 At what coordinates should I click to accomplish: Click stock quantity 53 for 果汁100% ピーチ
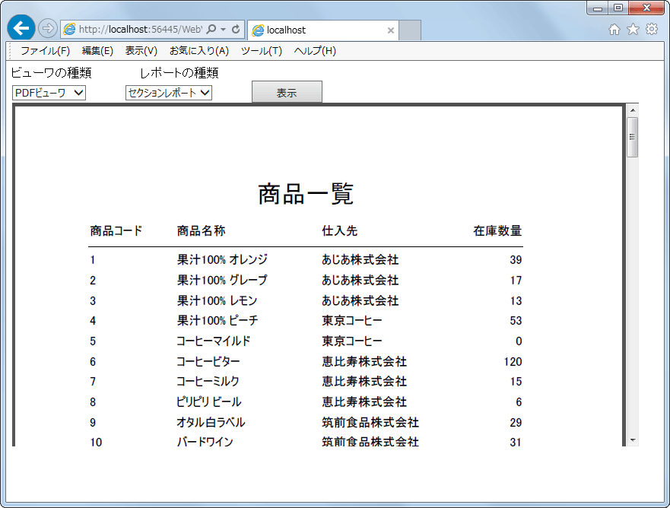(x=516, y=320)
